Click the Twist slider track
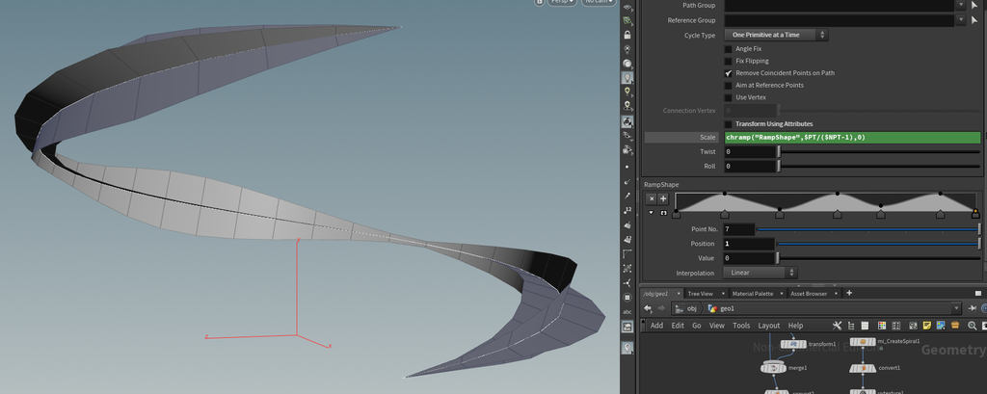This screenshot has height=394, width=987. pyautogui.click(x=879, y=151)
